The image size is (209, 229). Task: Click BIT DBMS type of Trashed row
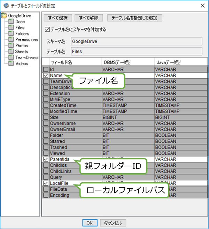(x=106, y=147)
